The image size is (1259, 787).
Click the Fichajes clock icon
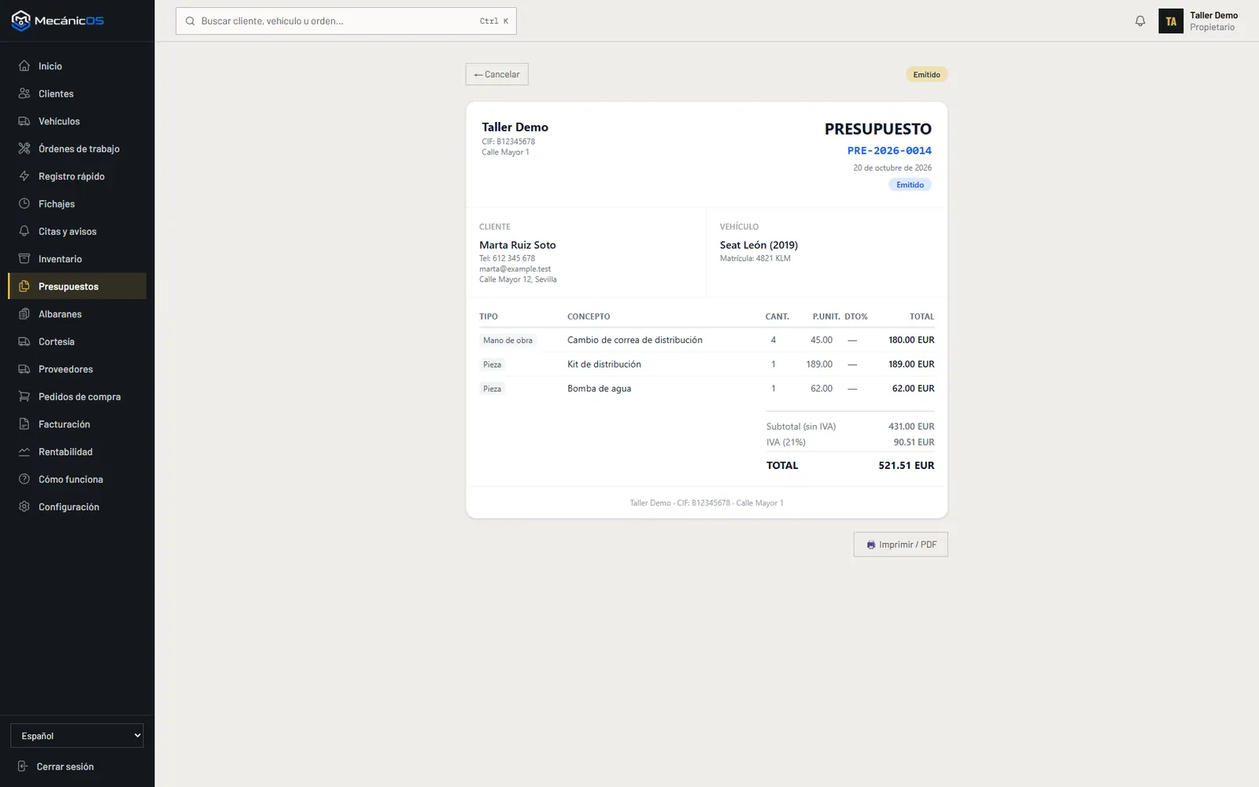click(24, 204)
